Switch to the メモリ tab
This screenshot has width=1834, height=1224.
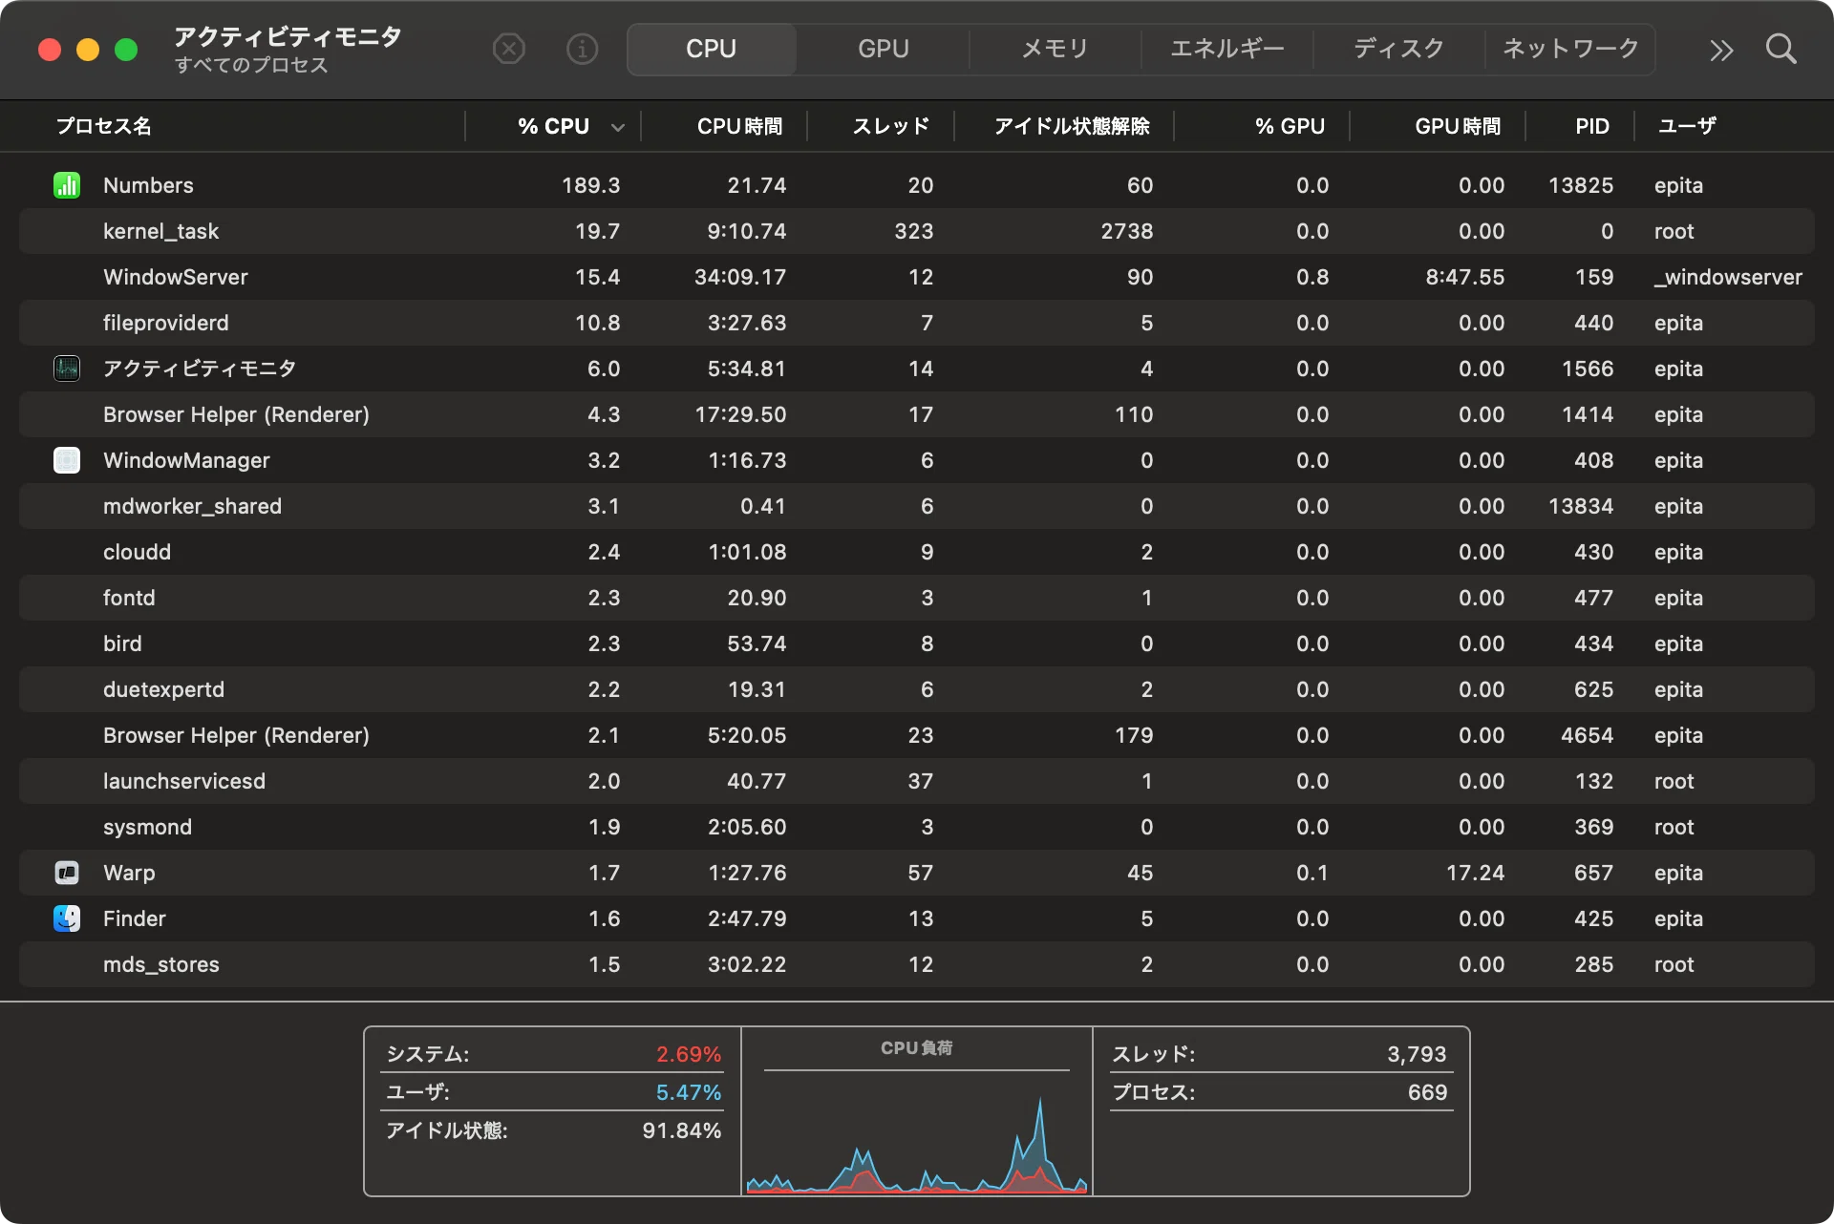pyautogui.click(x=1055, y=49)
